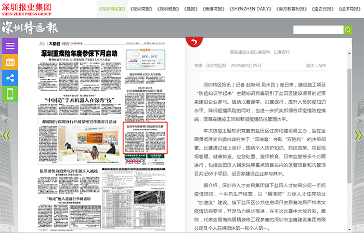Click the search text input field

pos(318,30)
